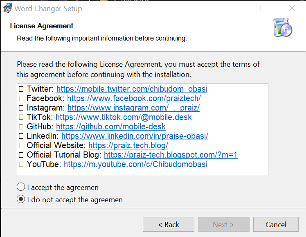Click the Word Changer Setup title bar icon
Viewport: 306px width, 237px height.
[x=7, y=8]
